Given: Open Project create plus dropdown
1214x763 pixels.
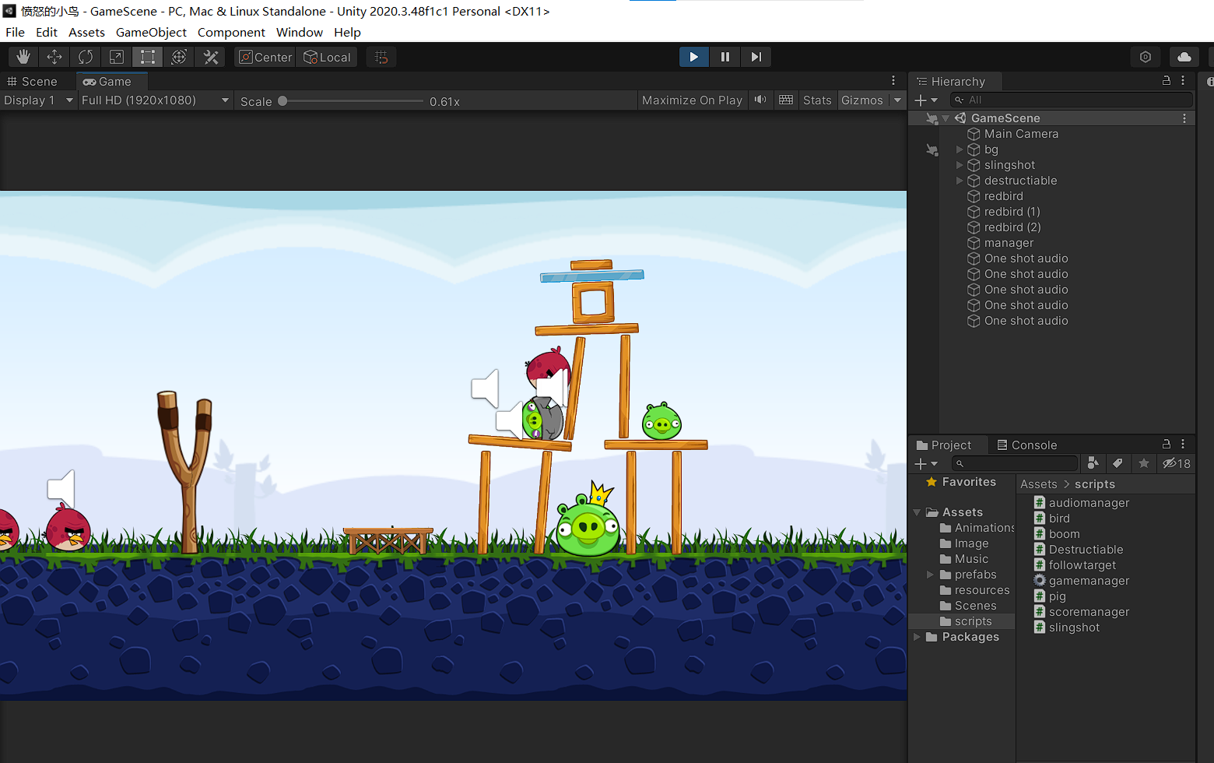Looking at the screenshot, I should click(x=926, y=463).
